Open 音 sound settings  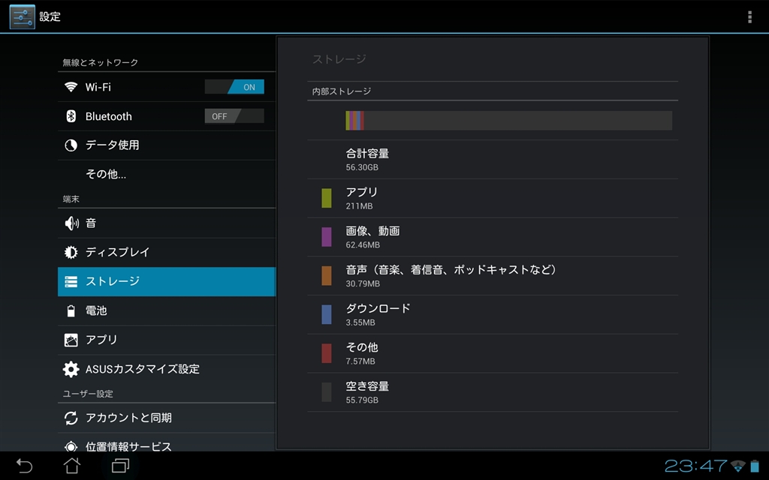[167, 223]
